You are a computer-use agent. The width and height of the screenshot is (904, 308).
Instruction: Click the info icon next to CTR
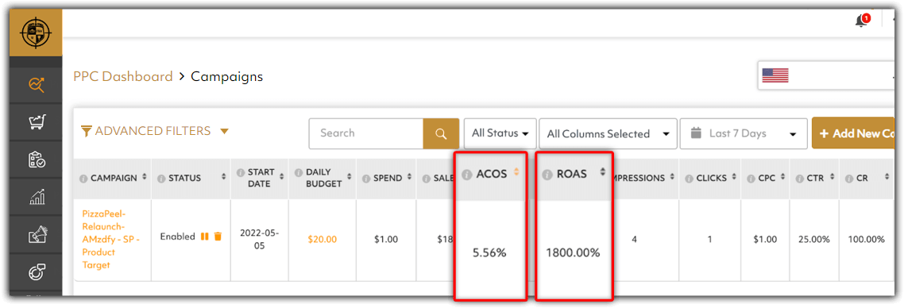[x=800, y=179]
